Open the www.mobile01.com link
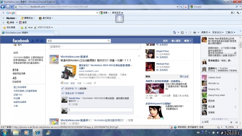242x136 pixels. 89,71
